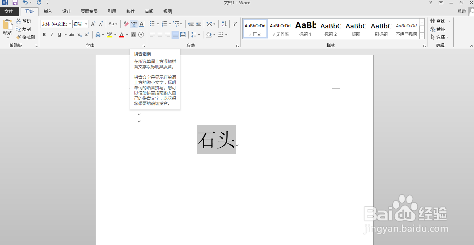Switch to the 设计 (Design) tab
The height and width of the screenshot is (245, 474).
click(x=67, y=12)
